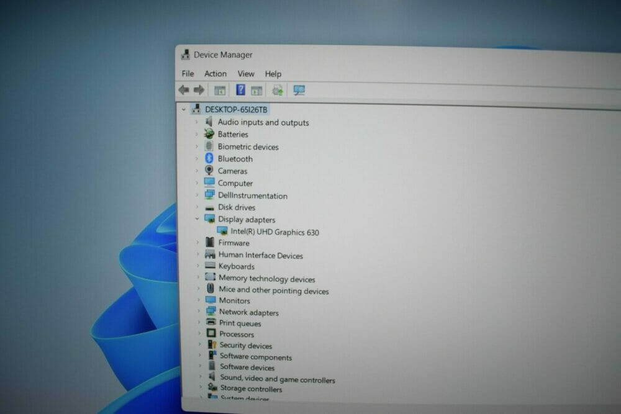Click the blue Help question-mark toolbar icon
621x414 pixels.
tap(240, 90)
